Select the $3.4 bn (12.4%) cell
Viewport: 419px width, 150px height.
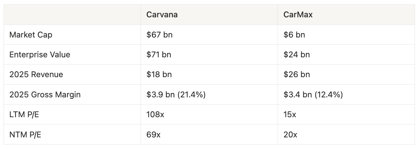tap(313, 95)
